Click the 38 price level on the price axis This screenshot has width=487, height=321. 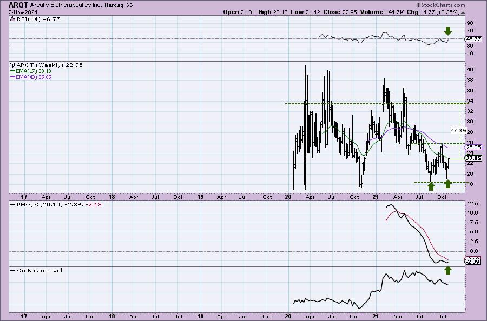coord(470,79)
